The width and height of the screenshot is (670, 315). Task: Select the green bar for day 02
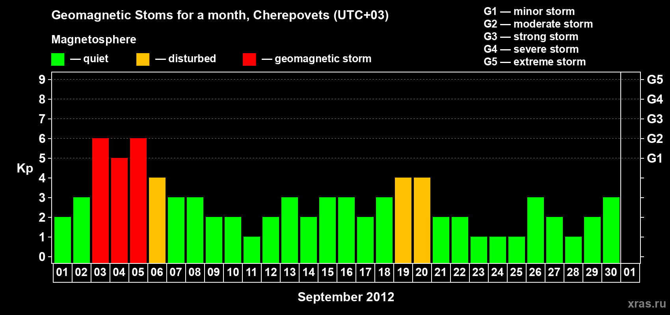(x=82, y=230)
